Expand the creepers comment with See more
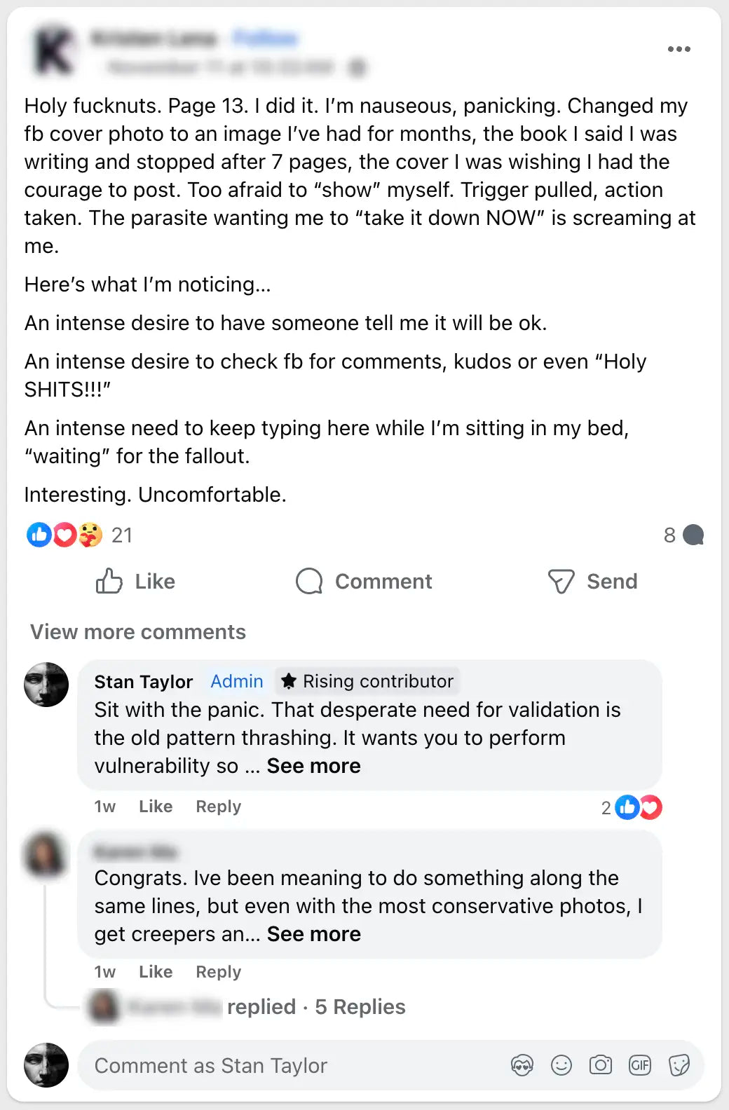This screenshot has height=1110, width=729. (x=313, y=934)
